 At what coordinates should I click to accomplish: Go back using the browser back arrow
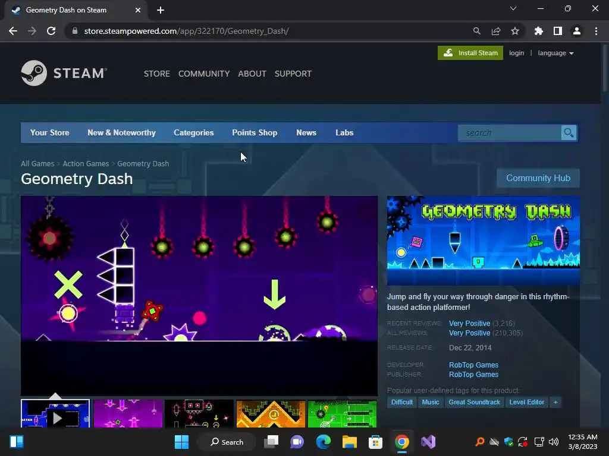click(x=13, y=31)
